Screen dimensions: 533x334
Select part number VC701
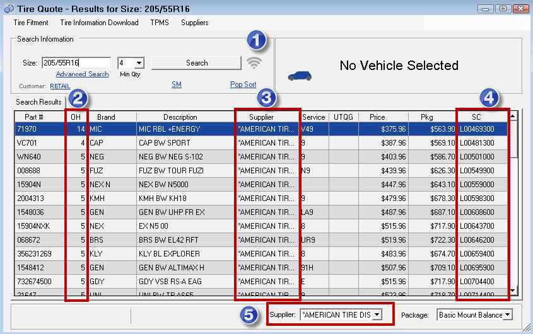(x=27, y=143)
